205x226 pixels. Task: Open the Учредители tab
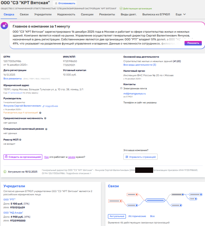[x=43, y=14]
